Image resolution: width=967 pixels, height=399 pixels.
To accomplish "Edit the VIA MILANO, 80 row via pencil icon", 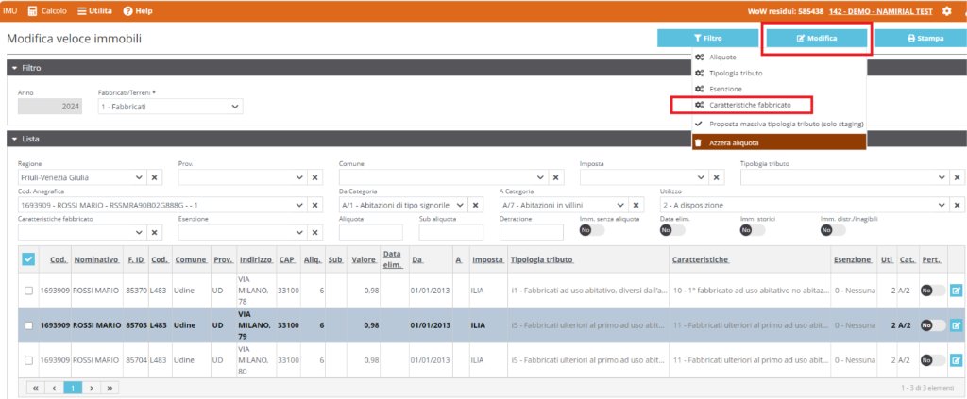I will pyautogui.click(x=956, y=359).
